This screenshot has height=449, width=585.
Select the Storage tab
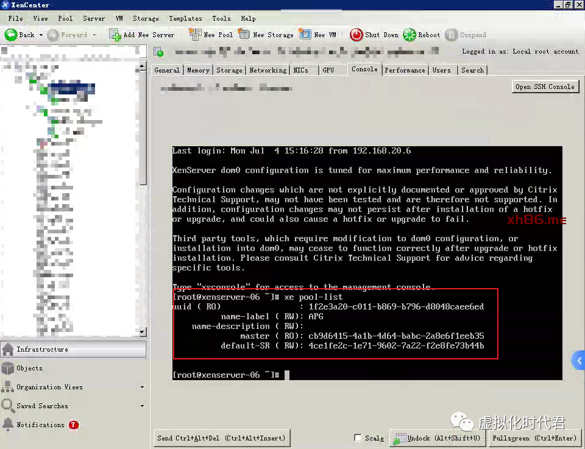coord(229,70)
